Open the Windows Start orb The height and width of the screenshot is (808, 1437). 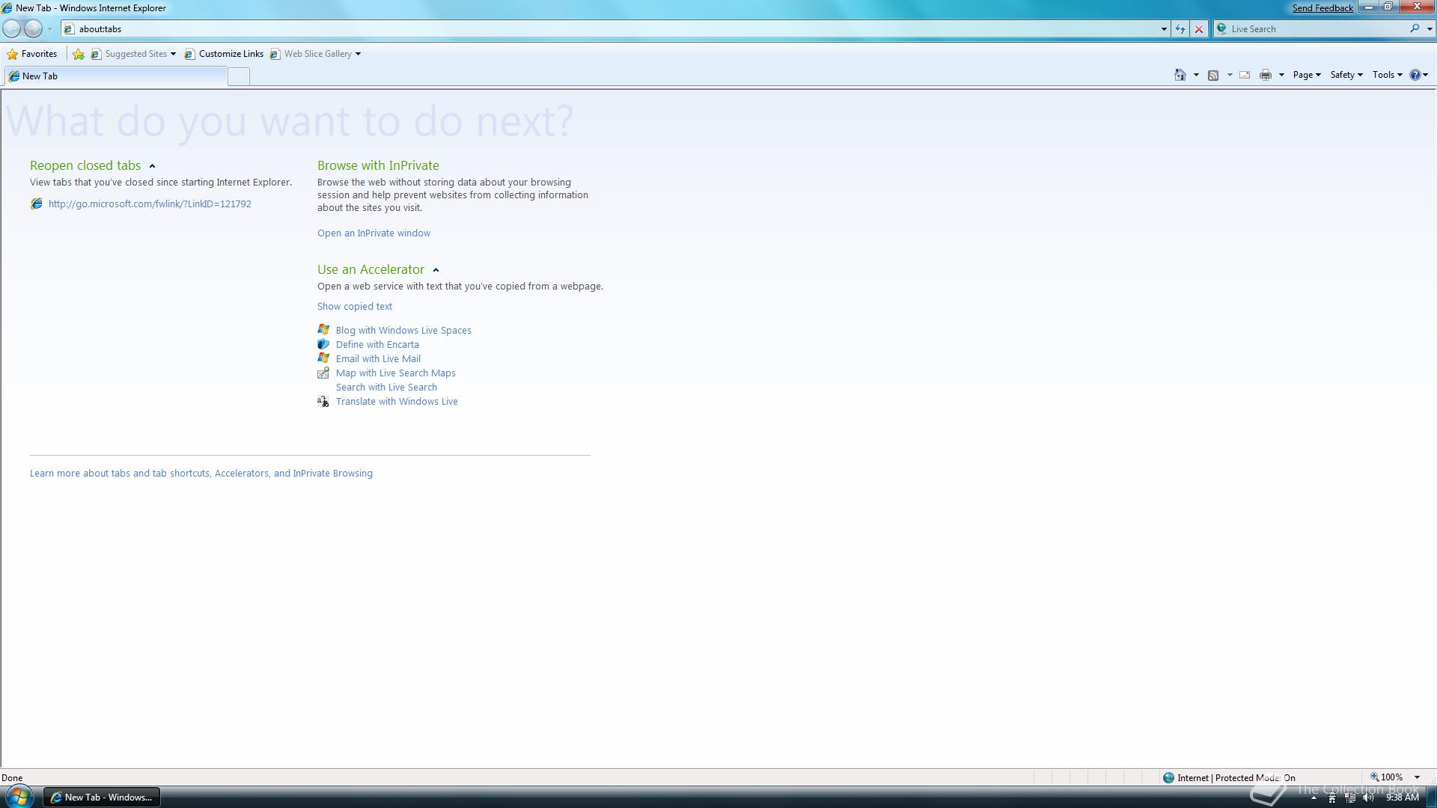pyautogui.click(x=19, y=797)
